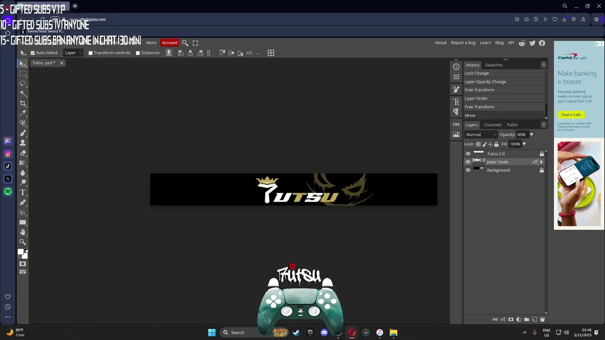Open the About link
Viewport: 605px width, 340px height.
441,42
